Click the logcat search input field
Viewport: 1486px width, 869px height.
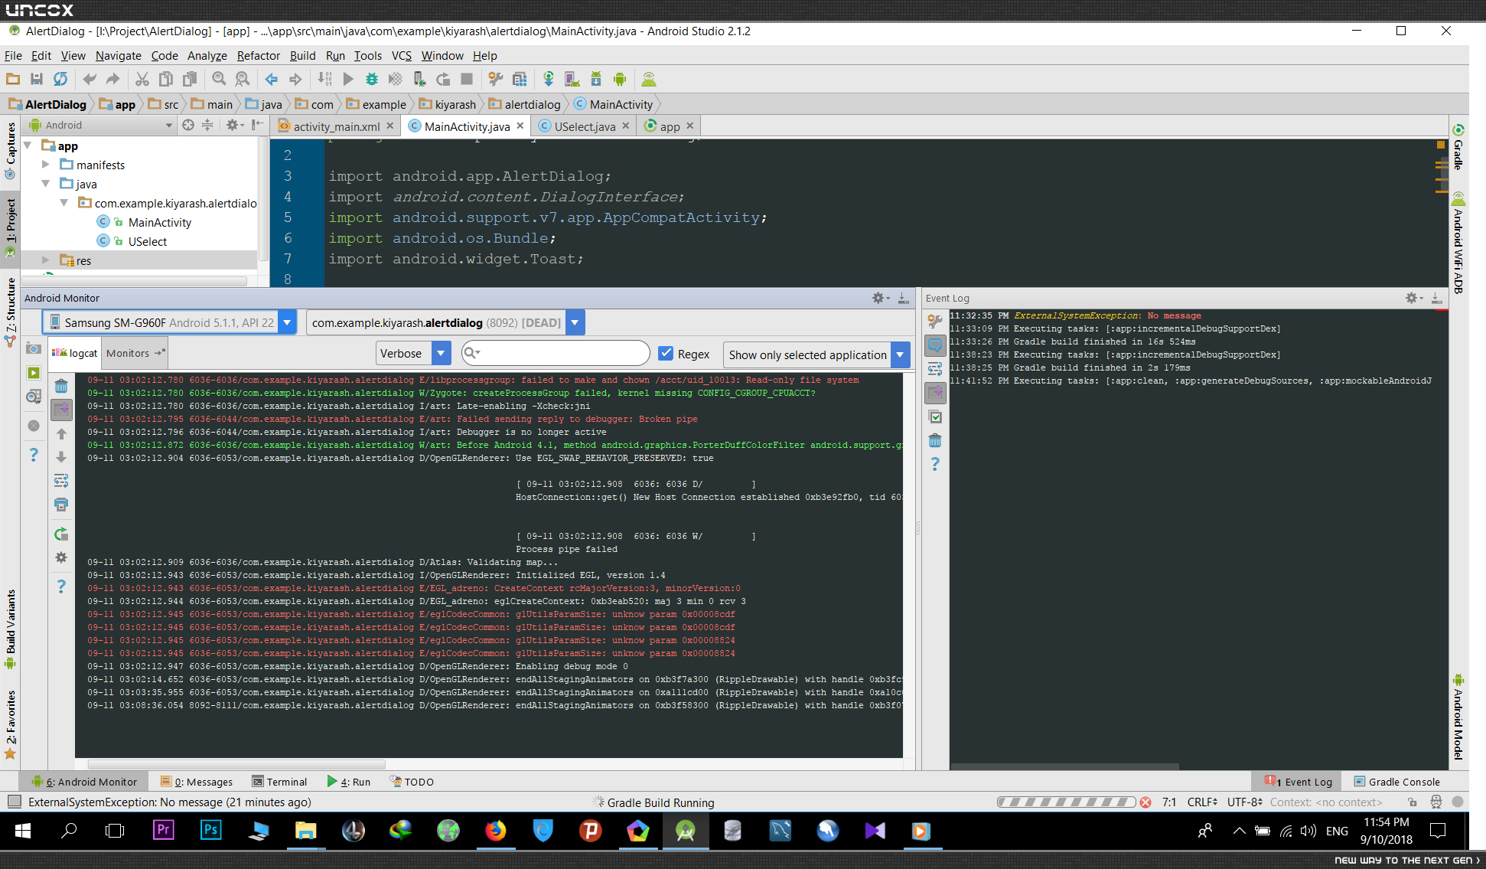click(556, 353)
